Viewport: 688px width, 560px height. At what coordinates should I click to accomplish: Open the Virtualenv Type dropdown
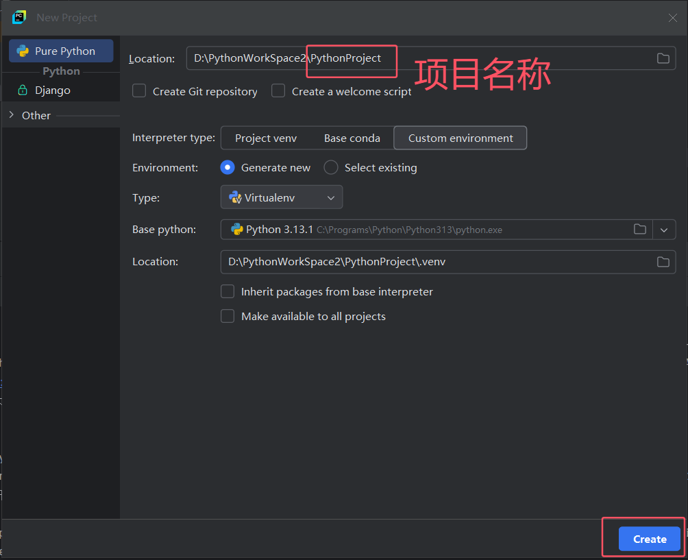click(x=282, y=197)
